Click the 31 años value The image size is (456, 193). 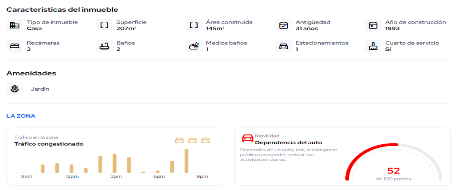coord(307,29)
